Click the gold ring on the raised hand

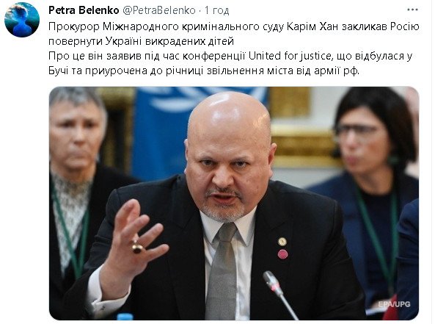137,247
